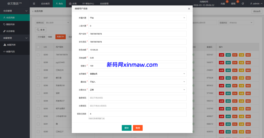Click red 余额 button in row 920167
This screenshot has width=264, height=138.
click(221, 55)
